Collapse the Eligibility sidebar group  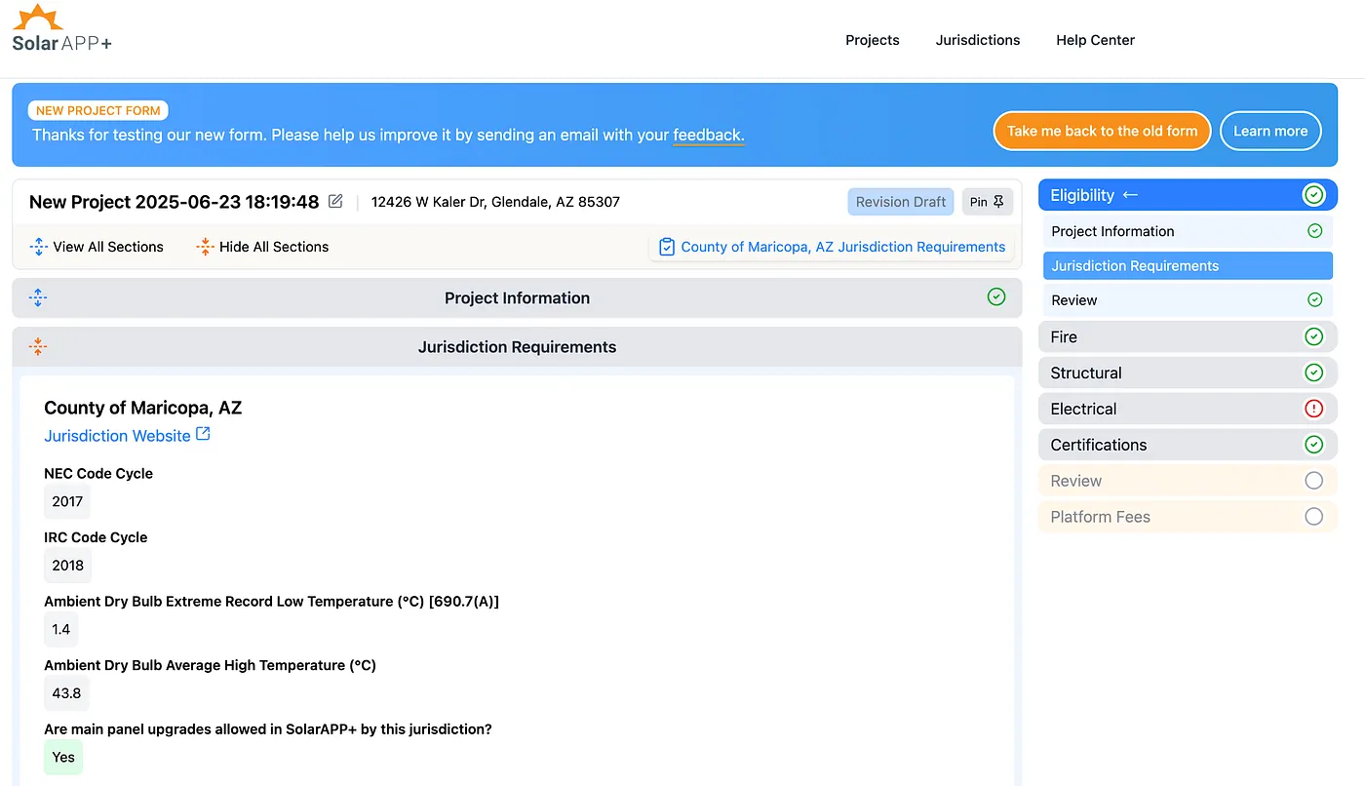coord(1188,195)
